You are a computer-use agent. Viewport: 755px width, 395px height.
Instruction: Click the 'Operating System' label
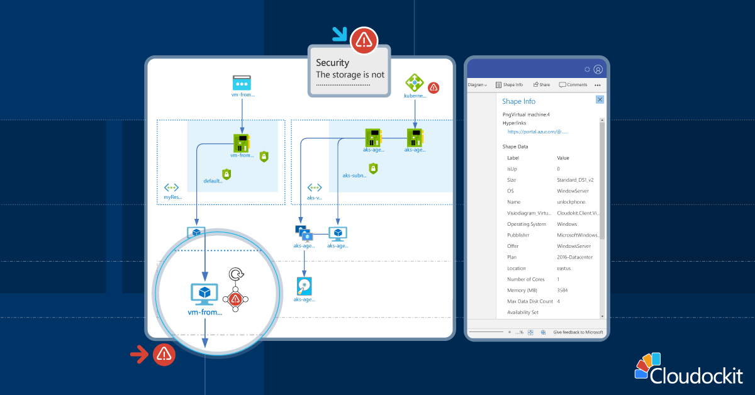[x=526, y=224]
